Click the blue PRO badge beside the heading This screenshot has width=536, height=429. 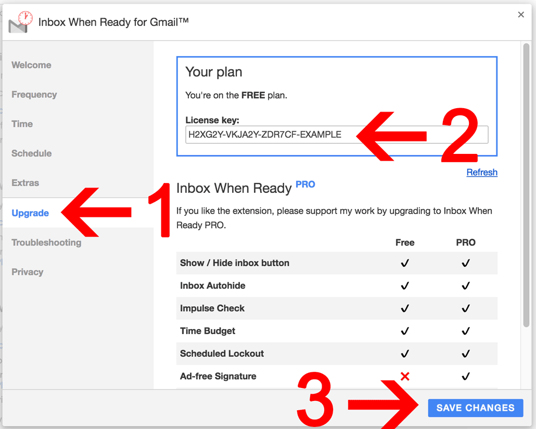tap(305, 185)
